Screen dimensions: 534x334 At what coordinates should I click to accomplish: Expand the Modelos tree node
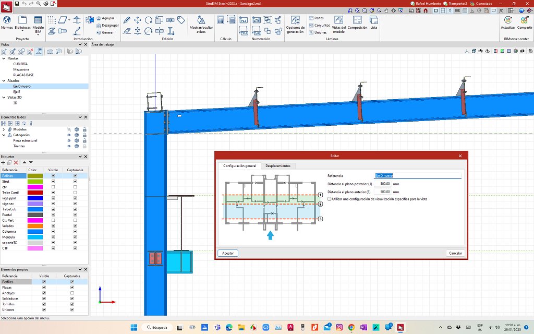point(4,129)
